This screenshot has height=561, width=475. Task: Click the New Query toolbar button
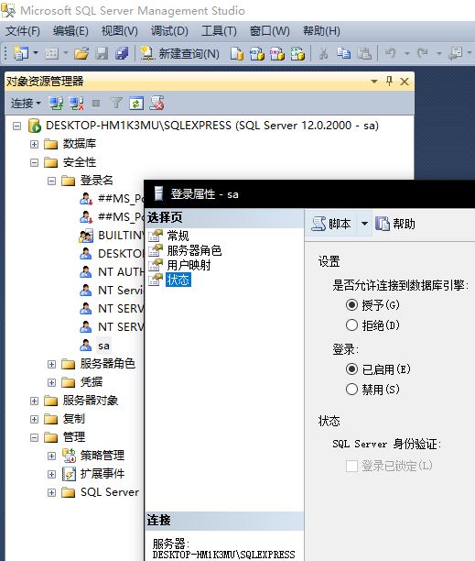(x=180, y=53)
